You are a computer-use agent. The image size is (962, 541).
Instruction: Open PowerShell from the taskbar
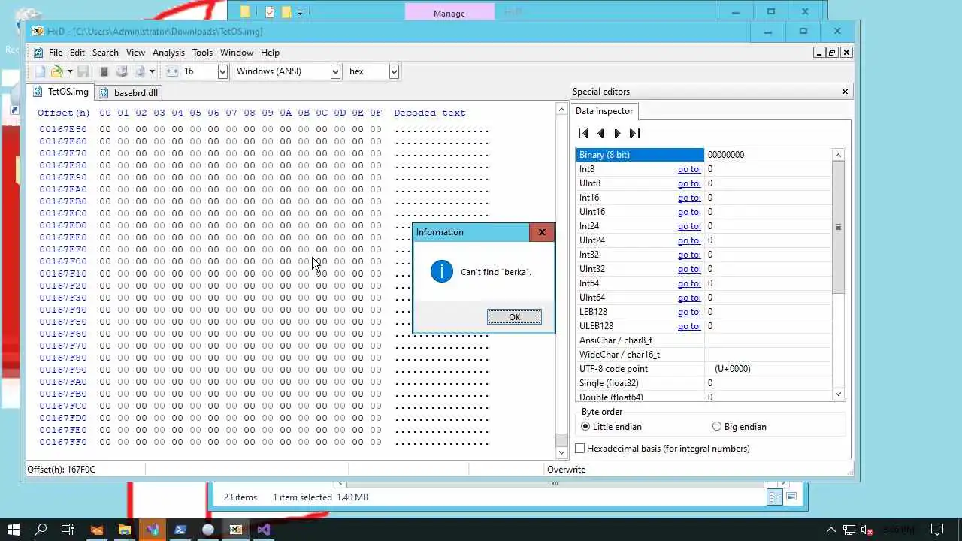point(180,530)
